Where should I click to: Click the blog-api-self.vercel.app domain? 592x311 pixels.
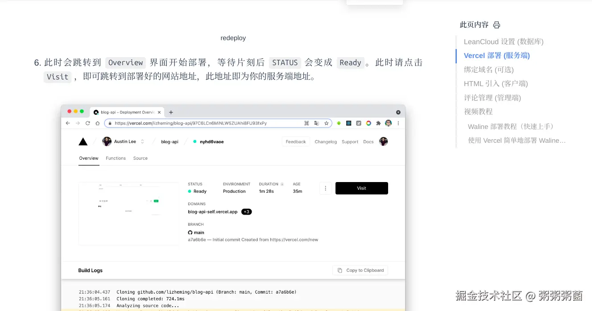(x=213, y=212)
